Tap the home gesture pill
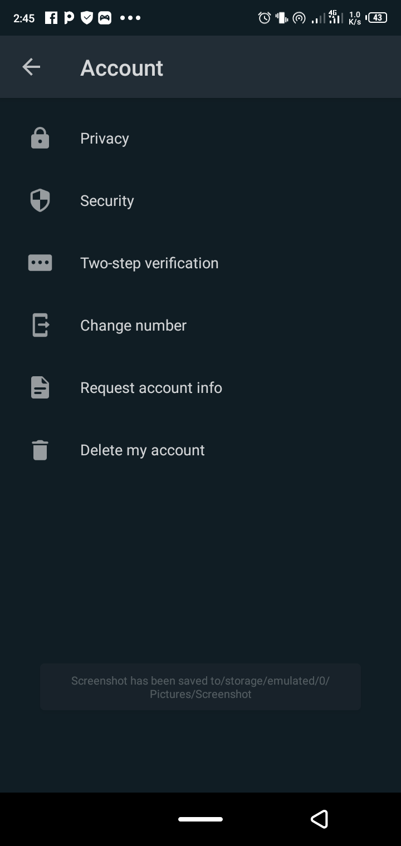Viewport: 401px width, 846px height. [x=200, y=819]
